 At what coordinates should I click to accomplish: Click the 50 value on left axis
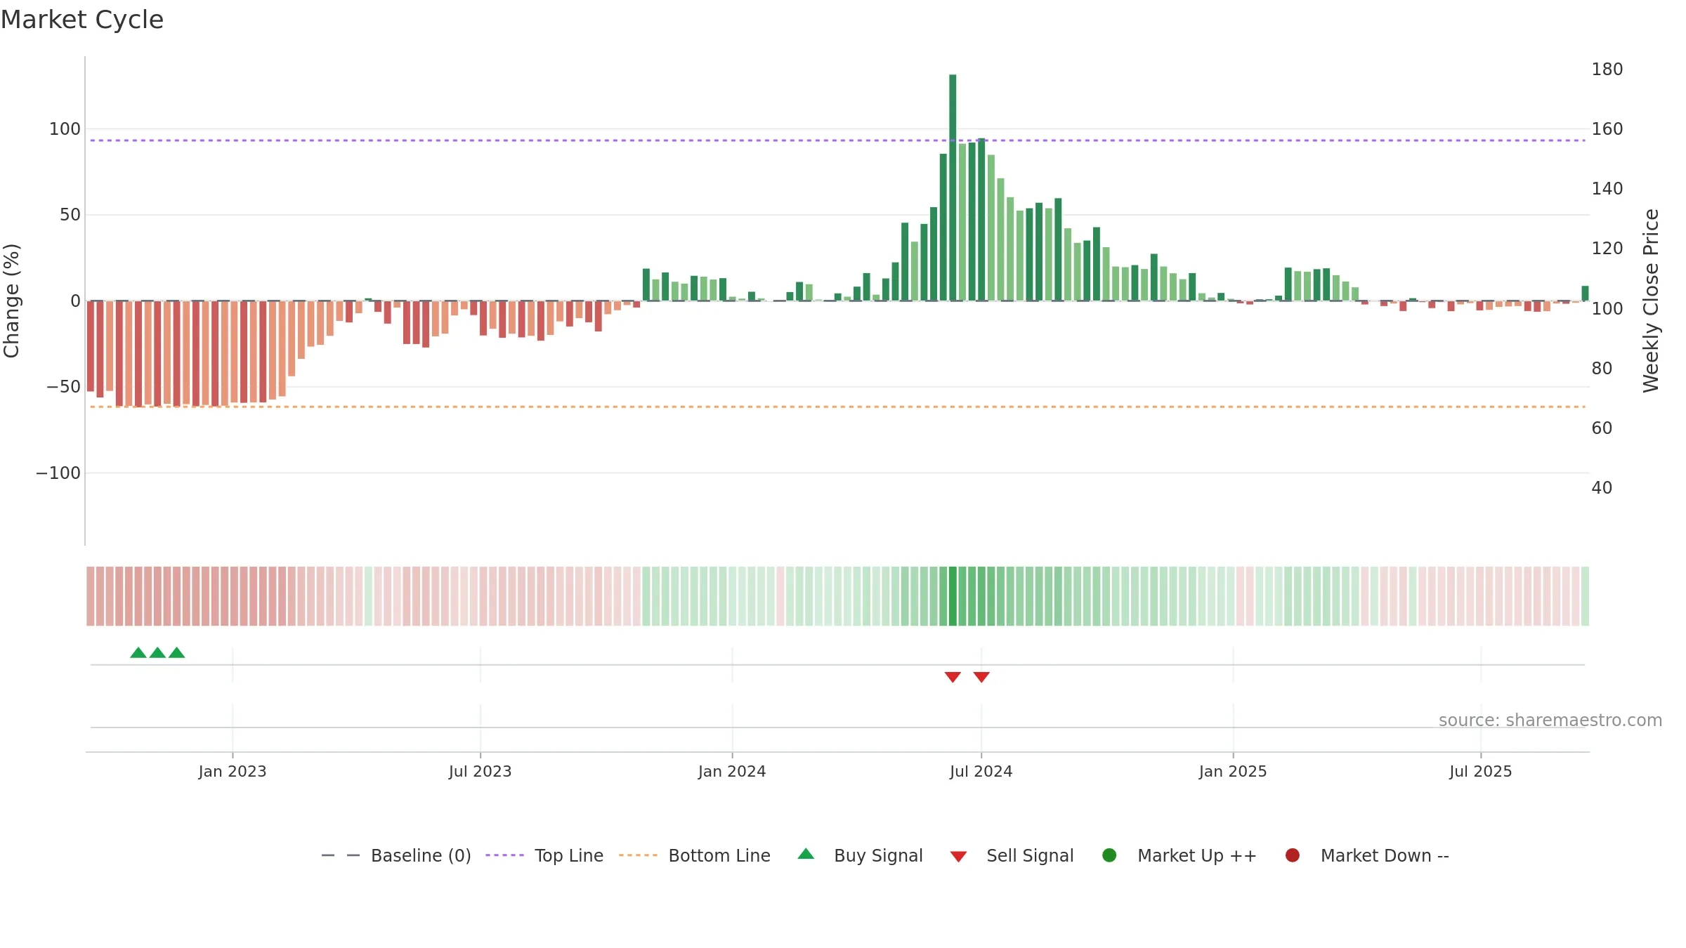tap(70, 215)
